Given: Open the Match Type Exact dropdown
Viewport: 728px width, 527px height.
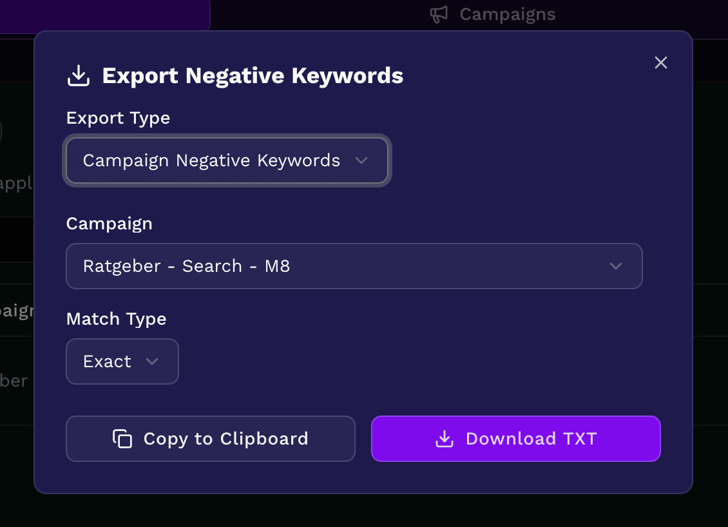Looking at the screenshot, I should click(122, 361).
